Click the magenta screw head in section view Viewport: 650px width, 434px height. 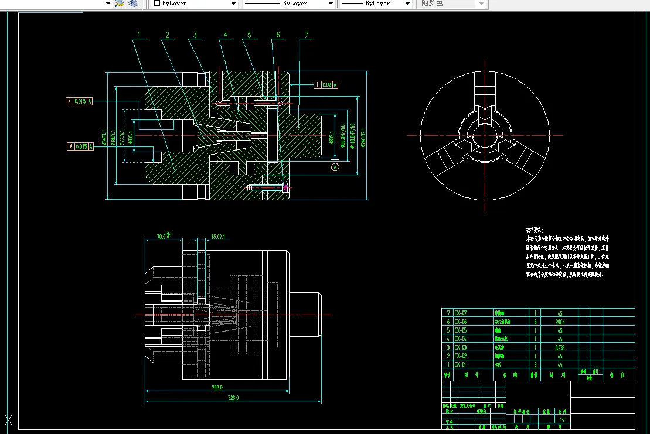pyautogui.click(x=285, y=188)
